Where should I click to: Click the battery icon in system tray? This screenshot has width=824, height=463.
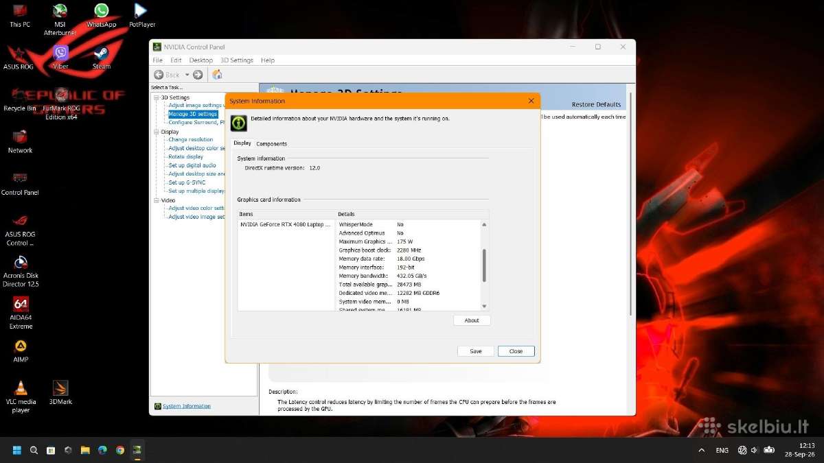[769, 451]
